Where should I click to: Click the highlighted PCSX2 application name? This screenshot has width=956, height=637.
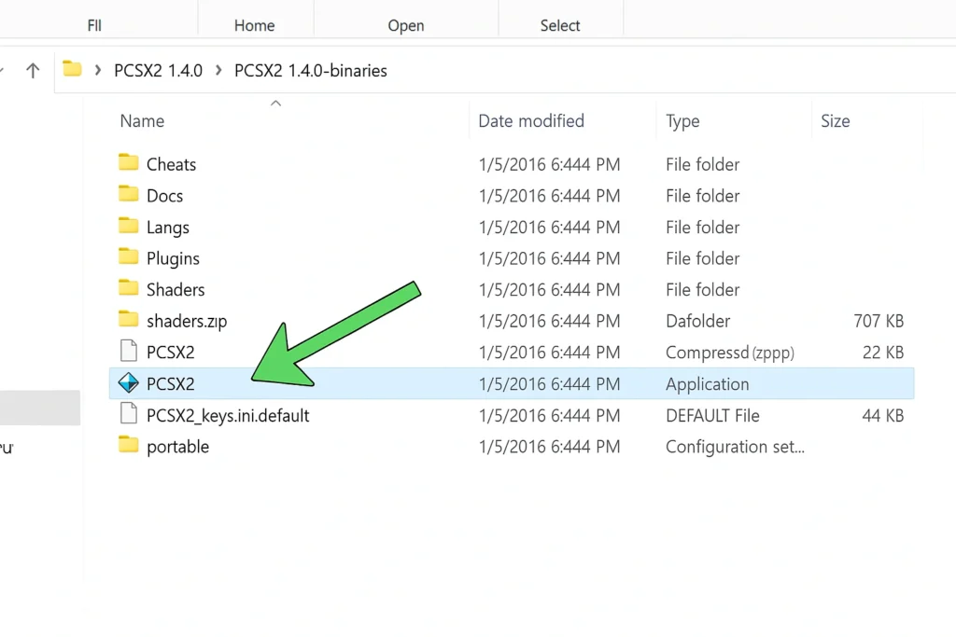pos(170,384)
